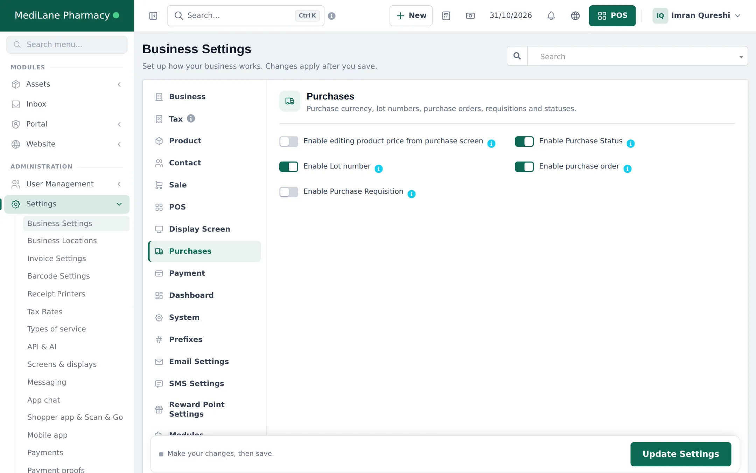Viewport: 756px width, 473px height.
Task: Open the settings Search combo box arrow
Action: tap(741, 57)
